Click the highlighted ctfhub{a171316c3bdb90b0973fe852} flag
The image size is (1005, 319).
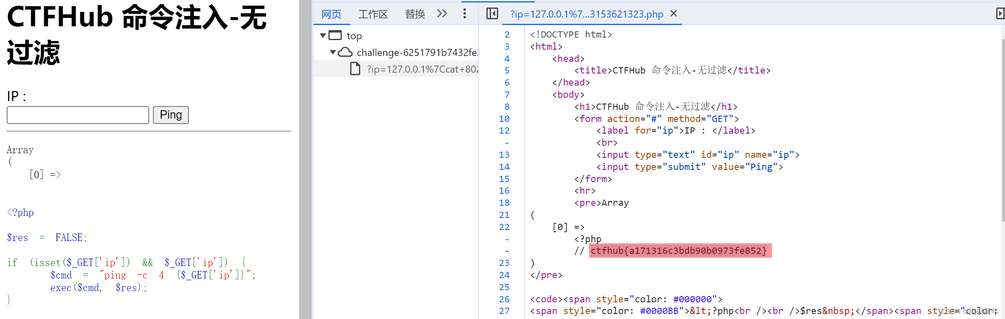point(680,251)
